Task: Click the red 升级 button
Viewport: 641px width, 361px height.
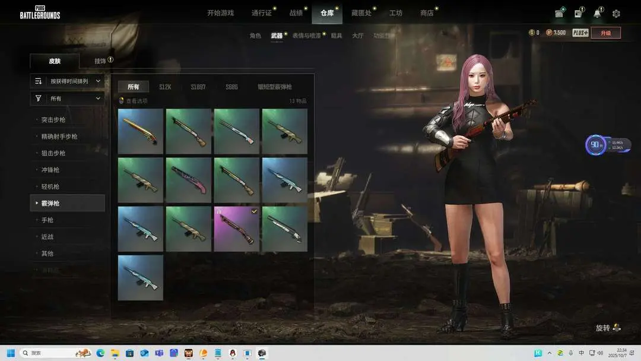Action: 605,33
